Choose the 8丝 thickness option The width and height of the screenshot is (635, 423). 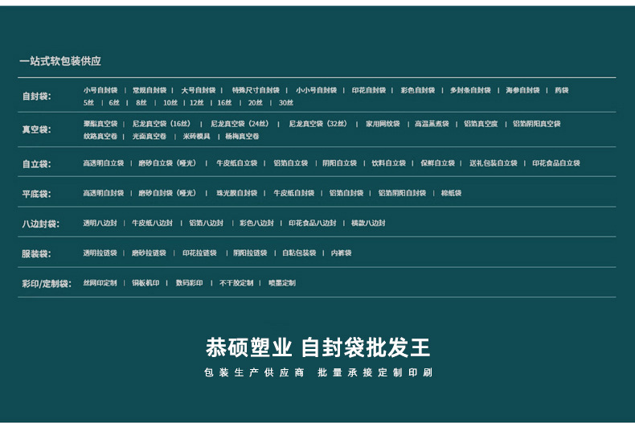(141, 103)
